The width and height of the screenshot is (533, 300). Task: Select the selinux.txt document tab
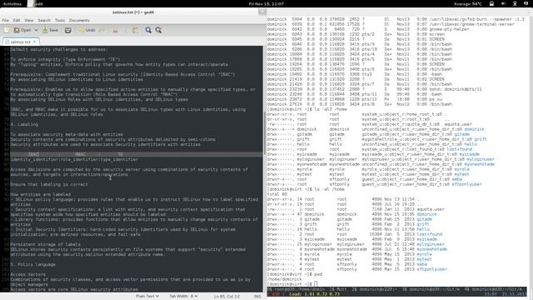(x=20, y=42)
